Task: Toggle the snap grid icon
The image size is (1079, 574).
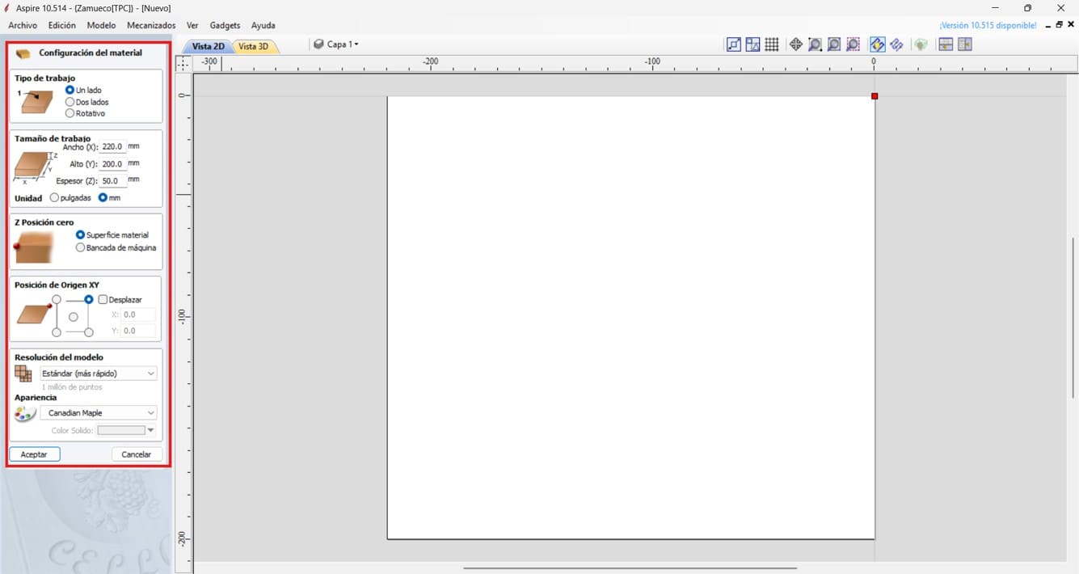Action: [x=772, y=44]
